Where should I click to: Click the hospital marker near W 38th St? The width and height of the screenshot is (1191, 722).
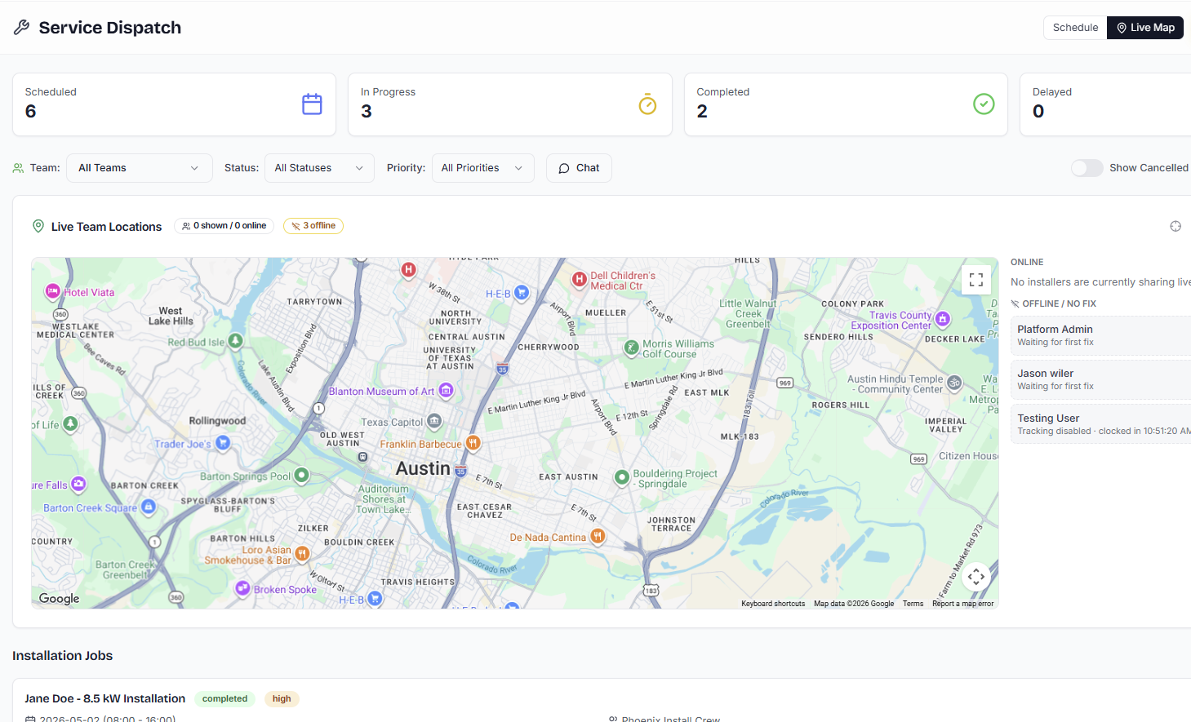tap(408, 270)
